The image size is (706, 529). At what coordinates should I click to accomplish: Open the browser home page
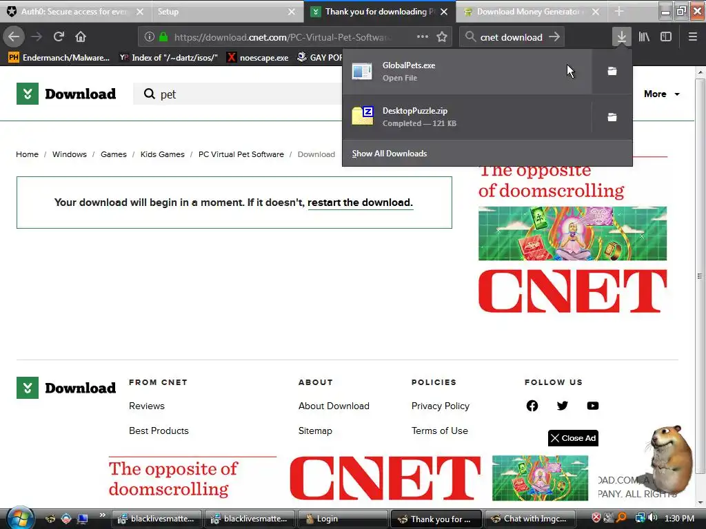81,37
